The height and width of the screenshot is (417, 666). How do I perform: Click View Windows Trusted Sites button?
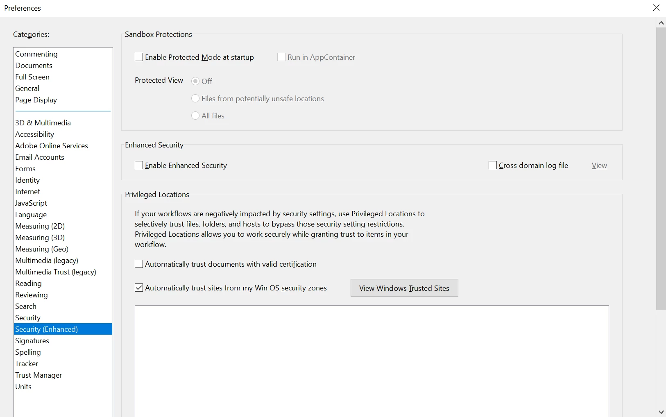(404, 288)
